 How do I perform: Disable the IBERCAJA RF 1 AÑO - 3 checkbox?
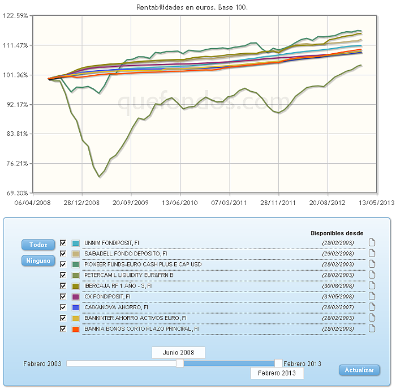click(63, 286)
